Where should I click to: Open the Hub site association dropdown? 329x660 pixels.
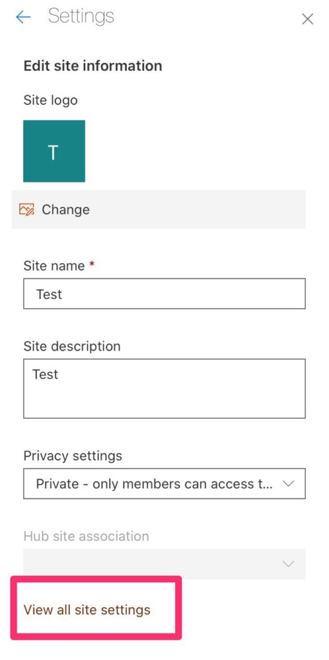pos(164,563)
